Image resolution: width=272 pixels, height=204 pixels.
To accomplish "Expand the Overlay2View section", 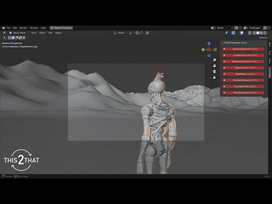I will coord(243,87).
